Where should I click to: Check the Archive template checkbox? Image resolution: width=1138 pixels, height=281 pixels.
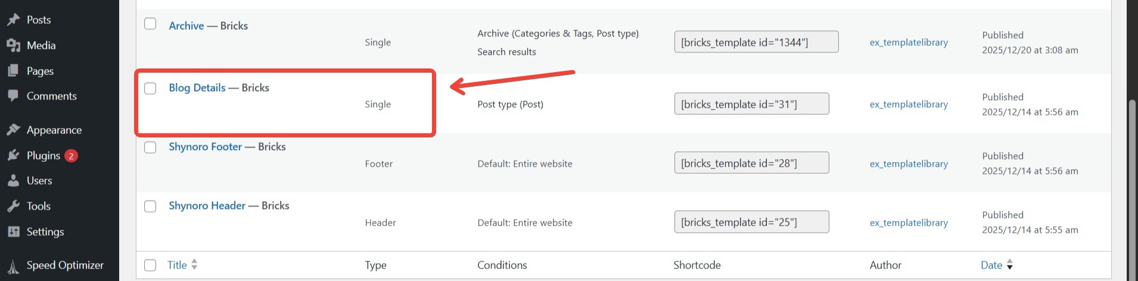click(x=150, y=24)
